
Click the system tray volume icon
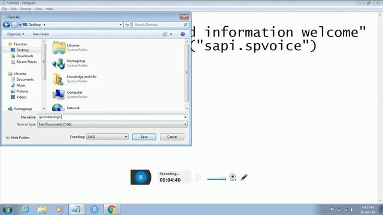click(x=352, y=210)
